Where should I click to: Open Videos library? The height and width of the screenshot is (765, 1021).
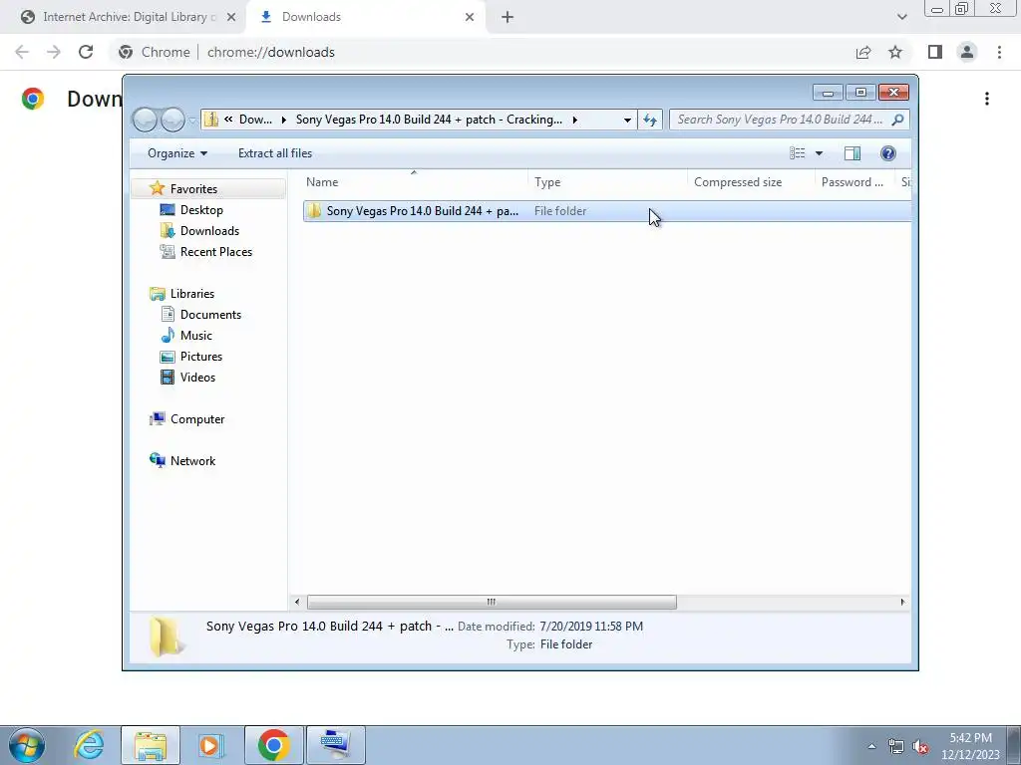197,378
